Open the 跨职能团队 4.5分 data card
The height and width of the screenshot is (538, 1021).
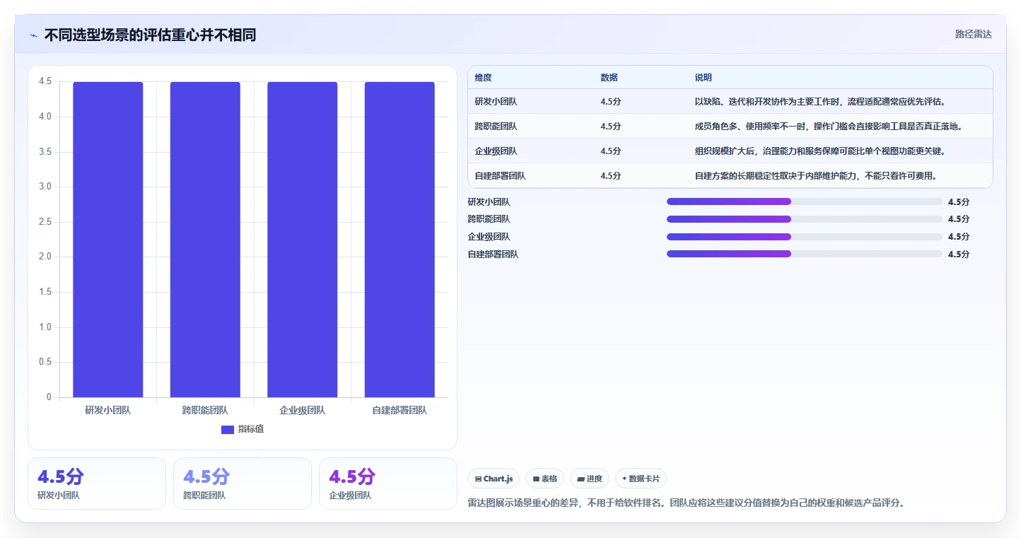pyautogui.click(x=243, y=484)
